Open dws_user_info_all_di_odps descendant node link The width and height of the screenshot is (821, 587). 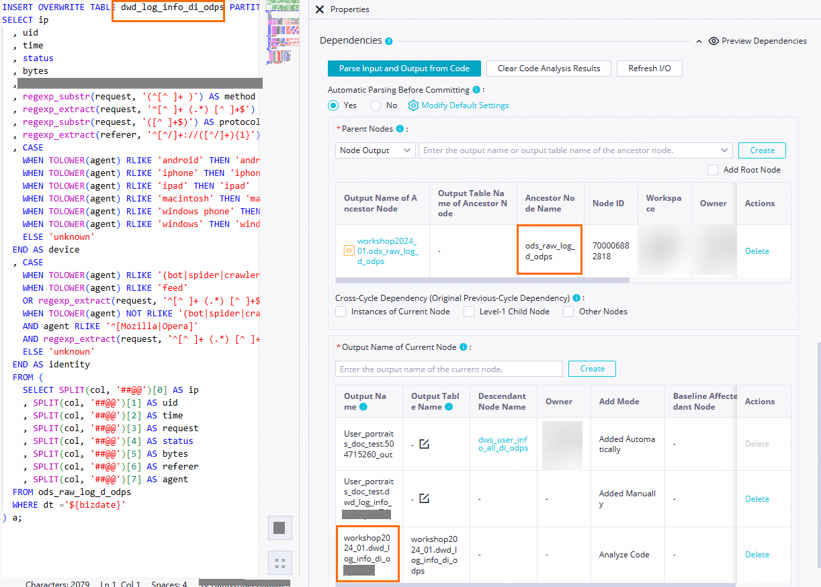(x=503, y=444)
